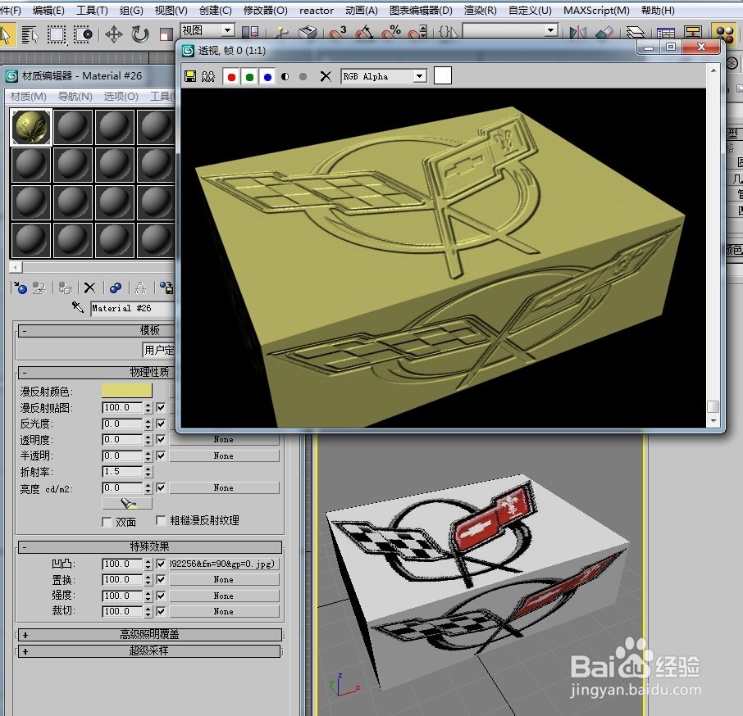Toggle the percent snap icon
This screenshot has width=743, height=716.
391,33
